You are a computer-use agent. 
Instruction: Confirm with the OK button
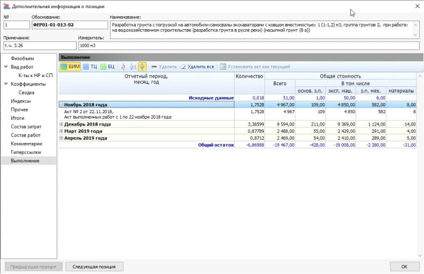[405, 266]
